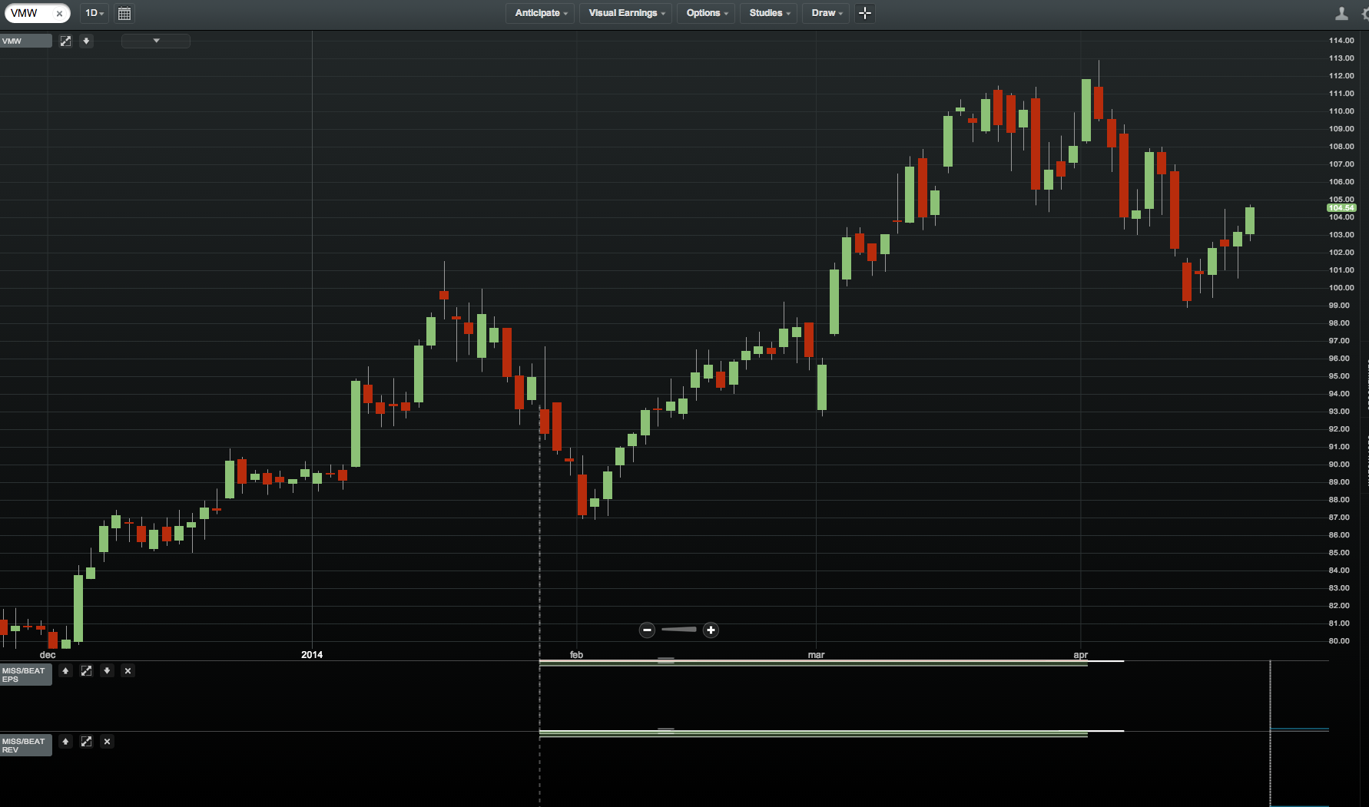This screenshot has height=807, width=1369.
Task: Move the MISS/BEAT EPS panel up
Action: point(65,670)
